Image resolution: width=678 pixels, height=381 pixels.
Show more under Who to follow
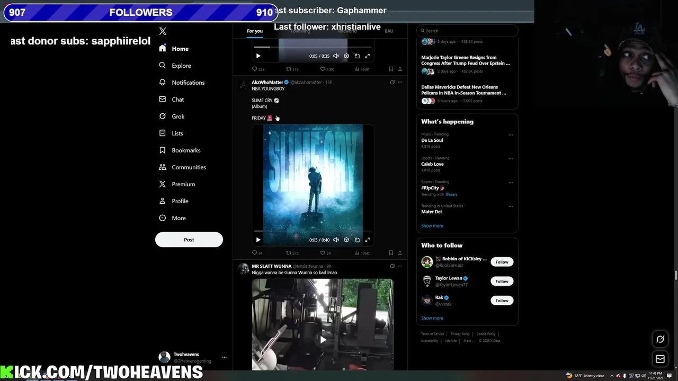pyautogui.click(x=432, y=318)
